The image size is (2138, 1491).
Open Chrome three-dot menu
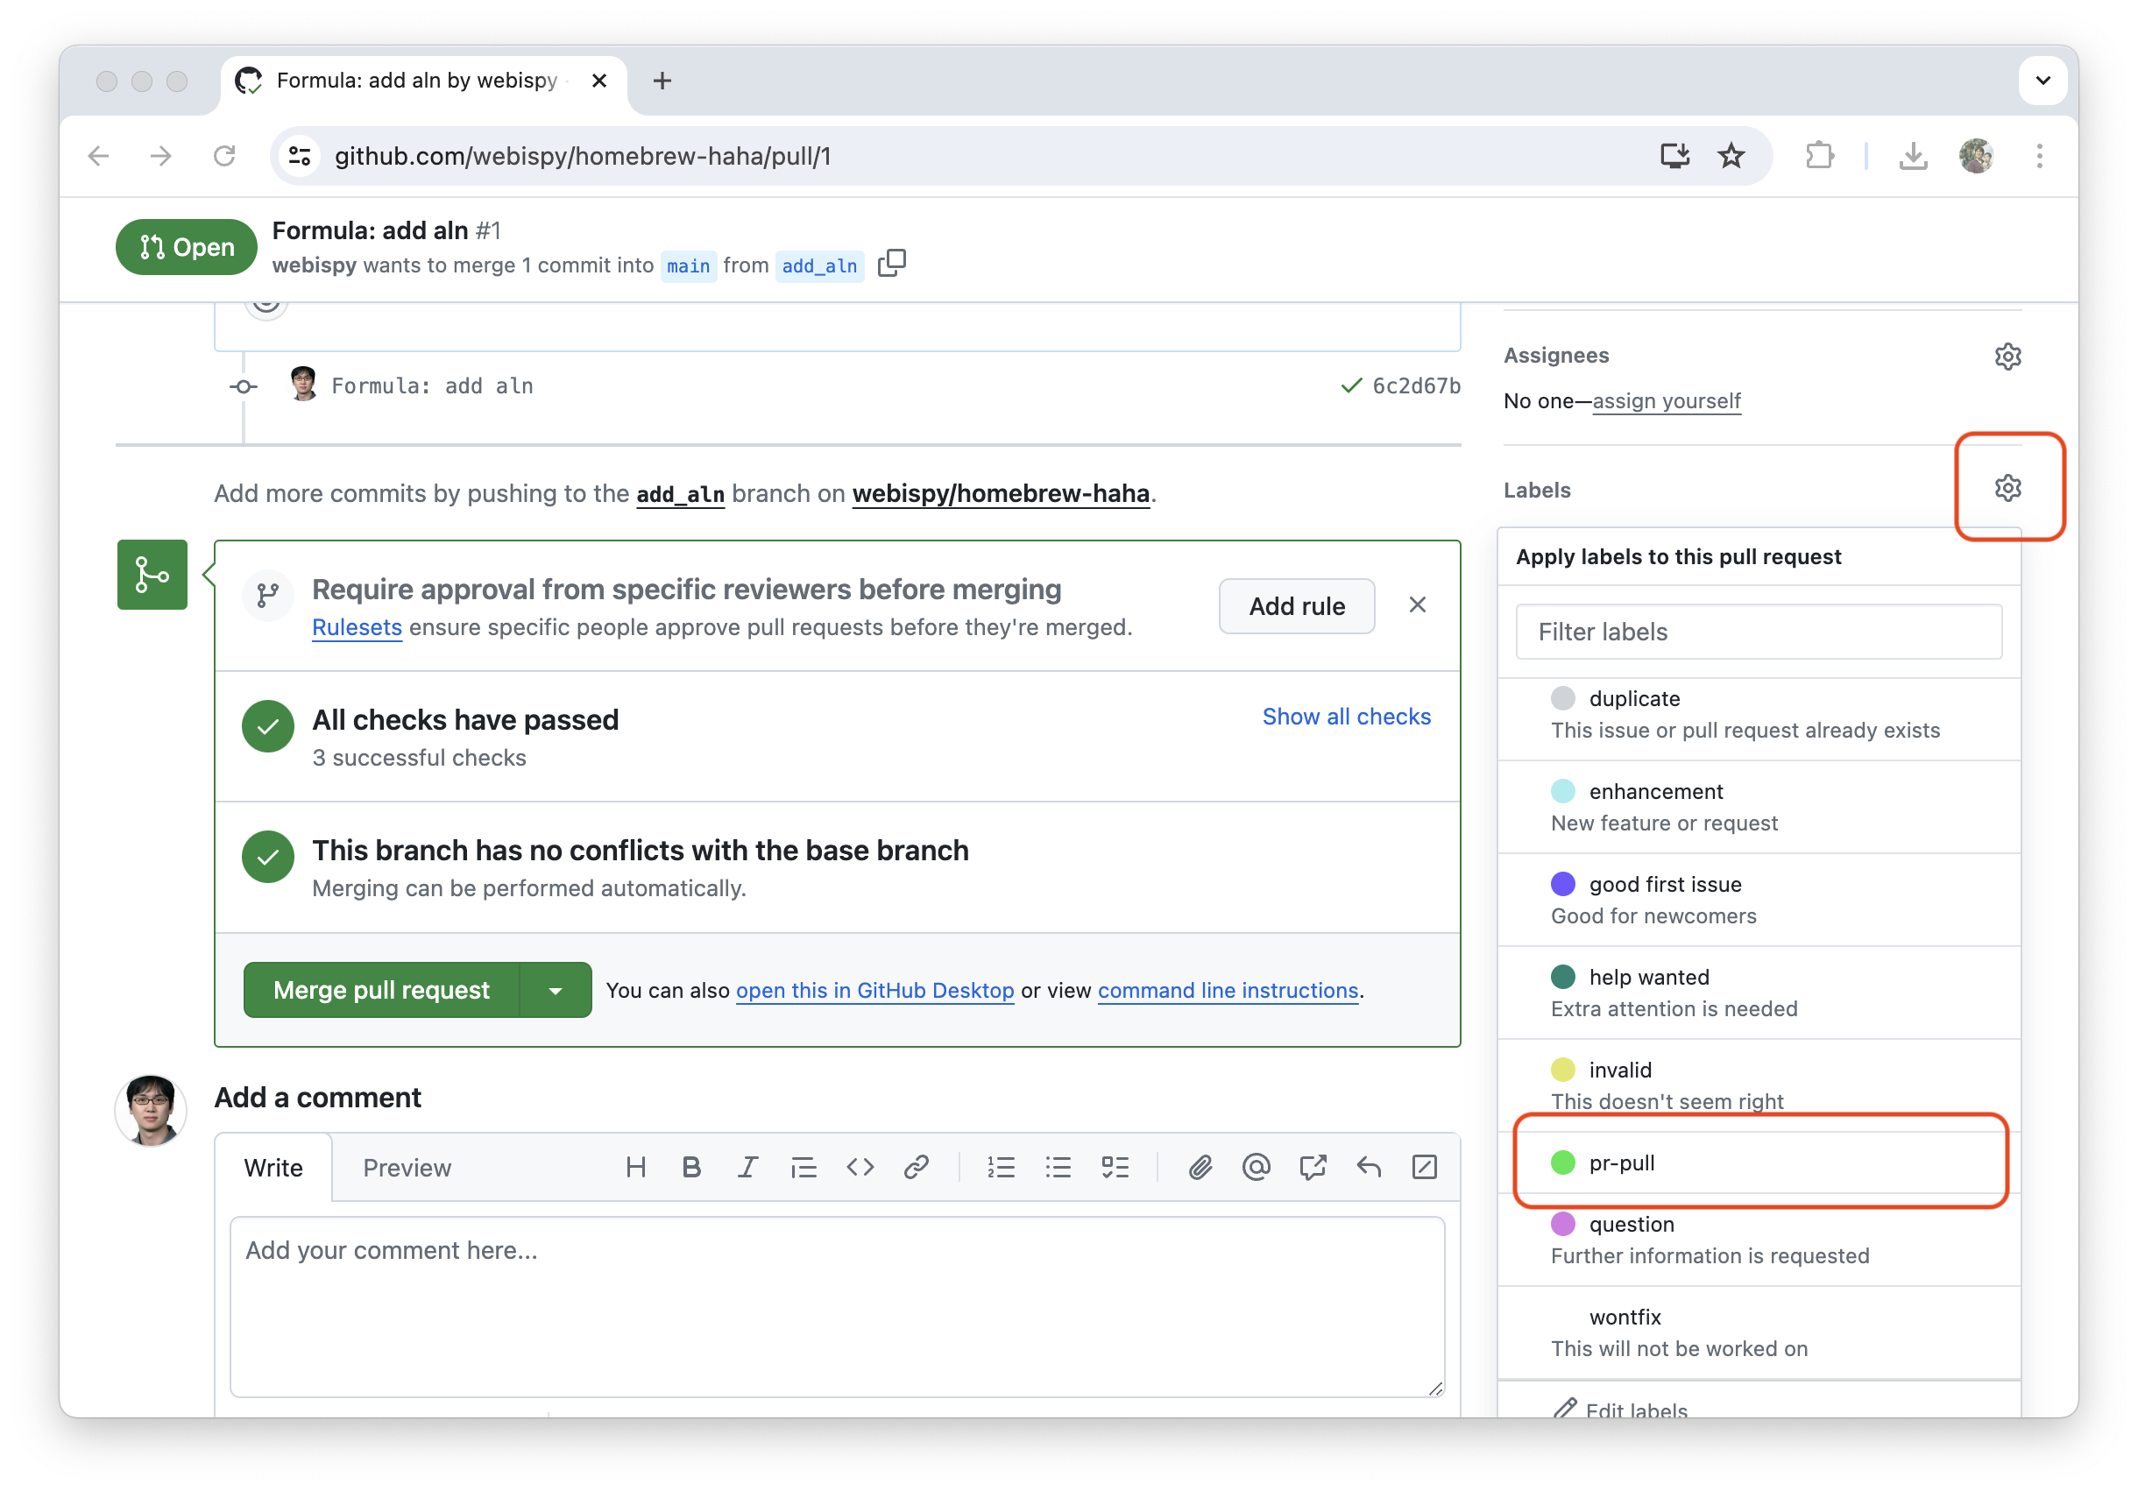pos(2038,155)
